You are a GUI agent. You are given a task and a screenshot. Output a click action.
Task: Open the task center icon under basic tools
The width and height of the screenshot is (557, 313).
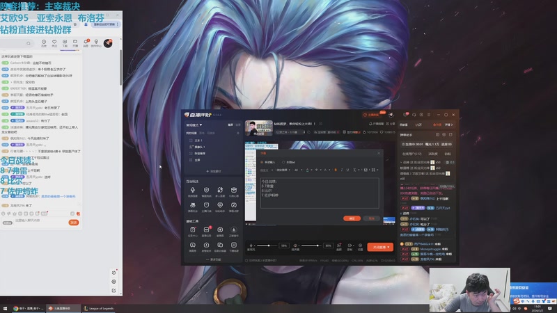[x=193, y=230]
